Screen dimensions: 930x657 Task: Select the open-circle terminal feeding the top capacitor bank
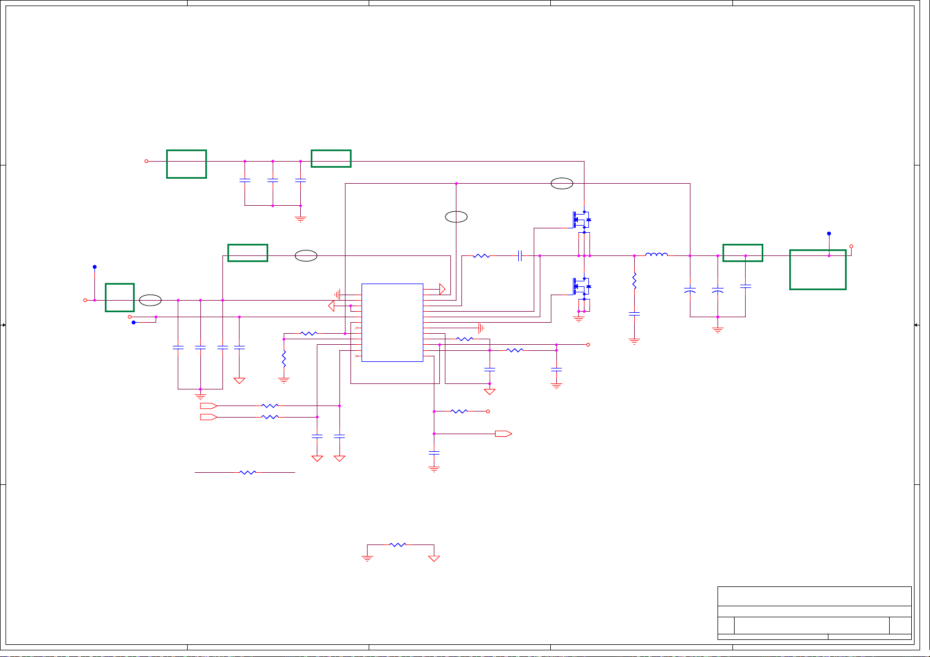[146, 161]
